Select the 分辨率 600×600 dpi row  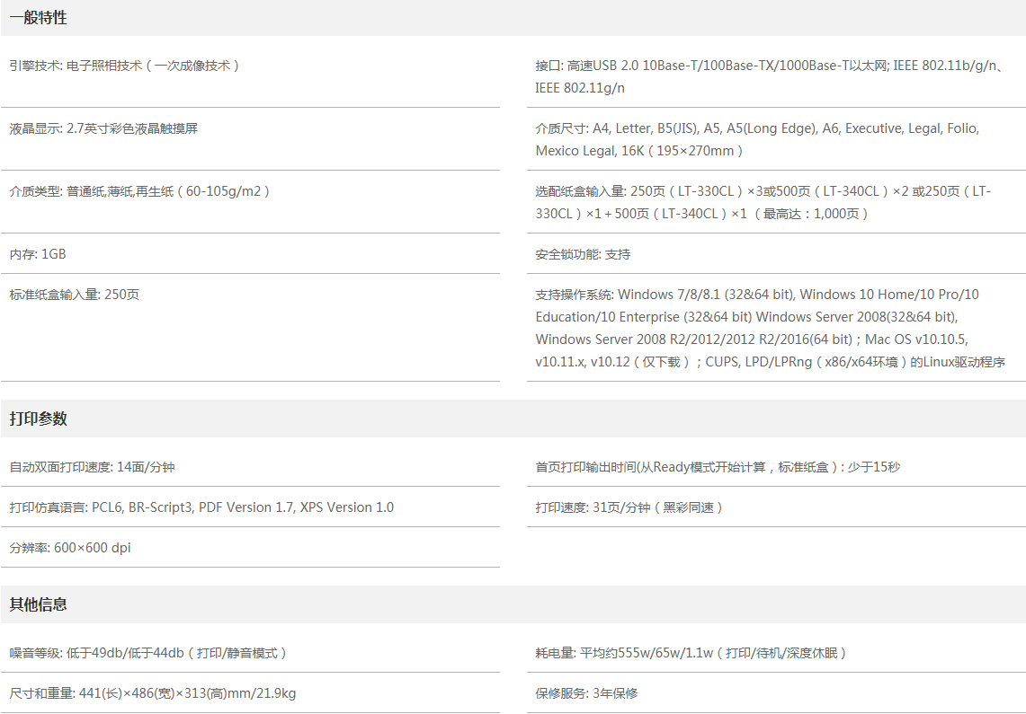click(70, 548)
